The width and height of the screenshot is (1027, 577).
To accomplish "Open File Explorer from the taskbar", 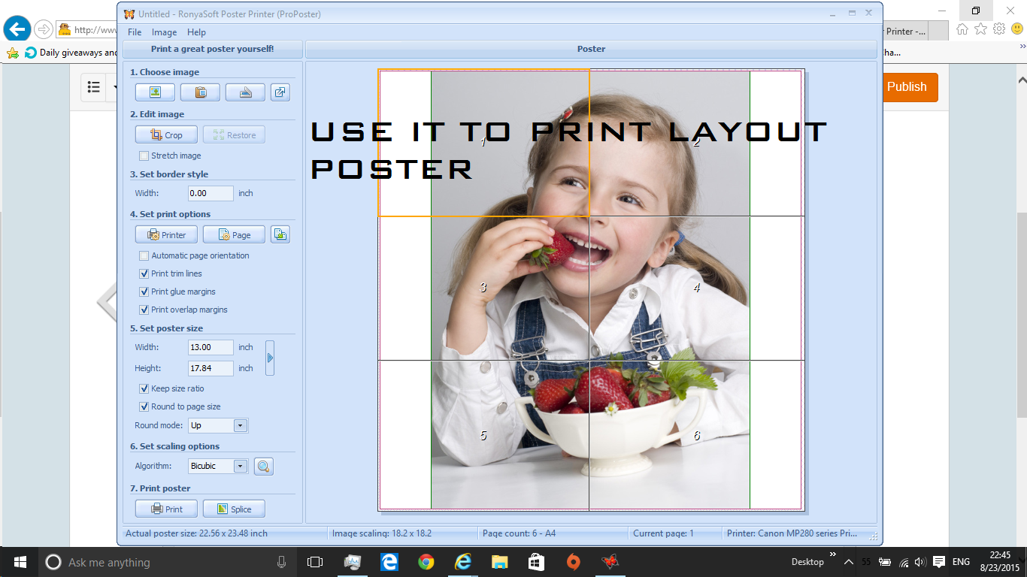I will (499, 562).
